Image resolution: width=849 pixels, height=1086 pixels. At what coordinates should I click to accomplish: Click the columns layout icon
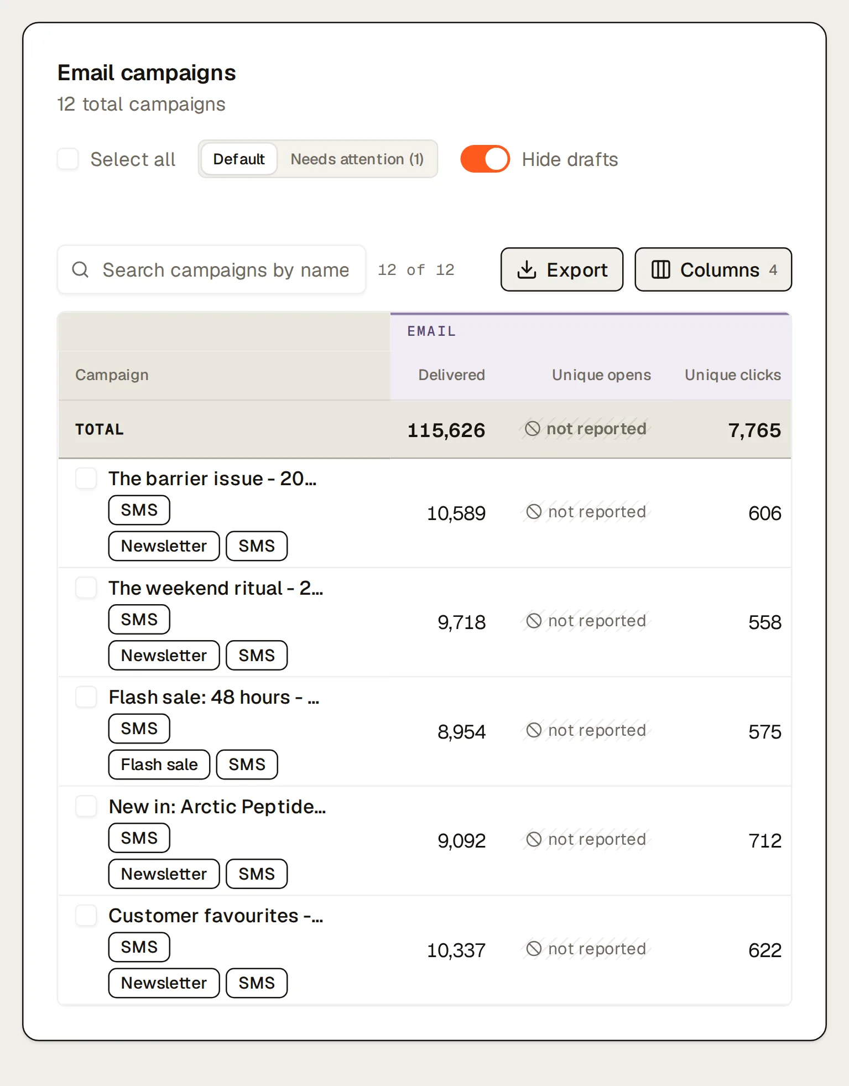coord(660,269)
